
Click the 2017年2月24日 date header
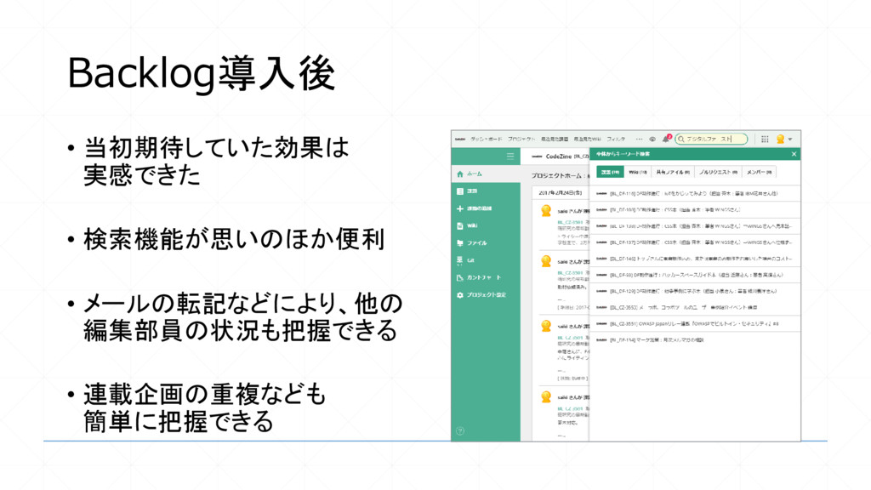click(560, 193)
